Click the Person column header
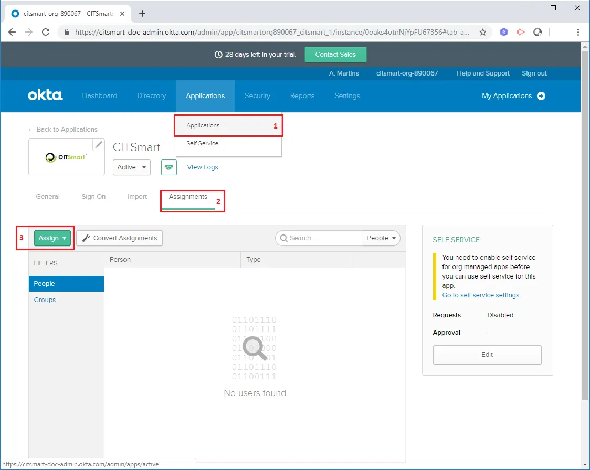 click(x=172, y=260)
